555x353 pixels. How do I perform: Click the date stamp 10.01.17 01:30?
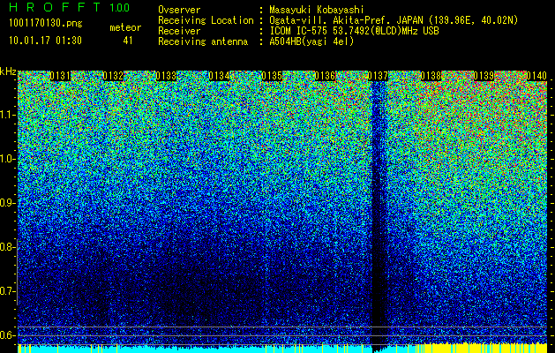click(45, 41)
